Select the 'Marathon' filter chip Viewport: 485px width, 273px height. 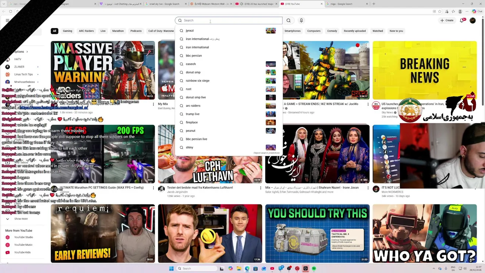click(x=118, y=31)
